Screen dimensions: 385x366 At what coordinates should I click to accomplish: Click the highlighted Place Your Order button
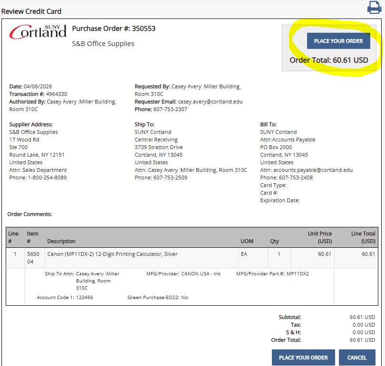tap(338, 41)
